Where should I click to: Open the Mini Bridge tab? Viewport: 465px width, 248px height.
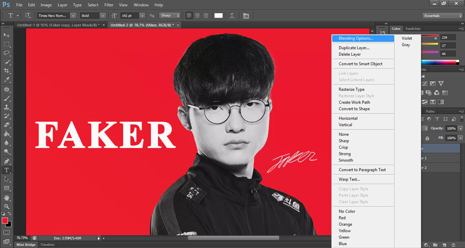coord(26,245)
